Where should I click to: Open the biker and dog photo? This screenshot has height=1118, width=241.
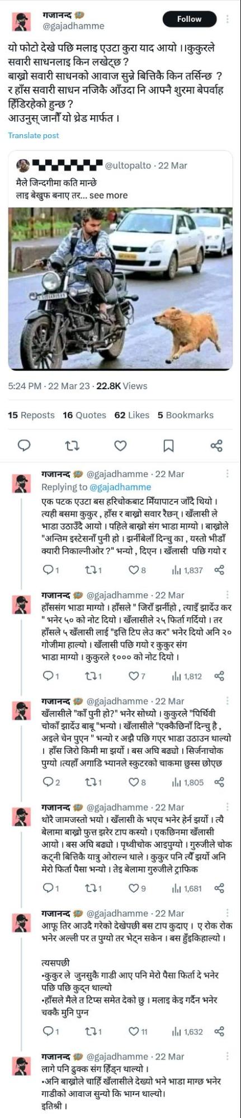point(120,288)
